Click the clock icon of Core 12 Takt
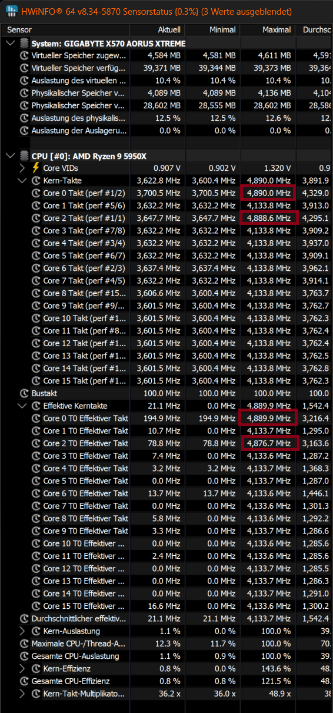The image size is (333, 713). (36, 343)
